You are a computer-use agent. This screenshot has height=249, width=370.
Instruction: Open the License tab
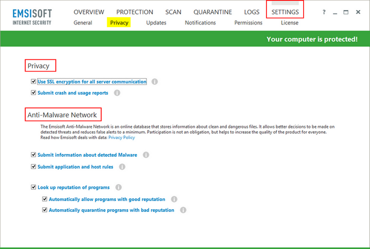(290, 23)
